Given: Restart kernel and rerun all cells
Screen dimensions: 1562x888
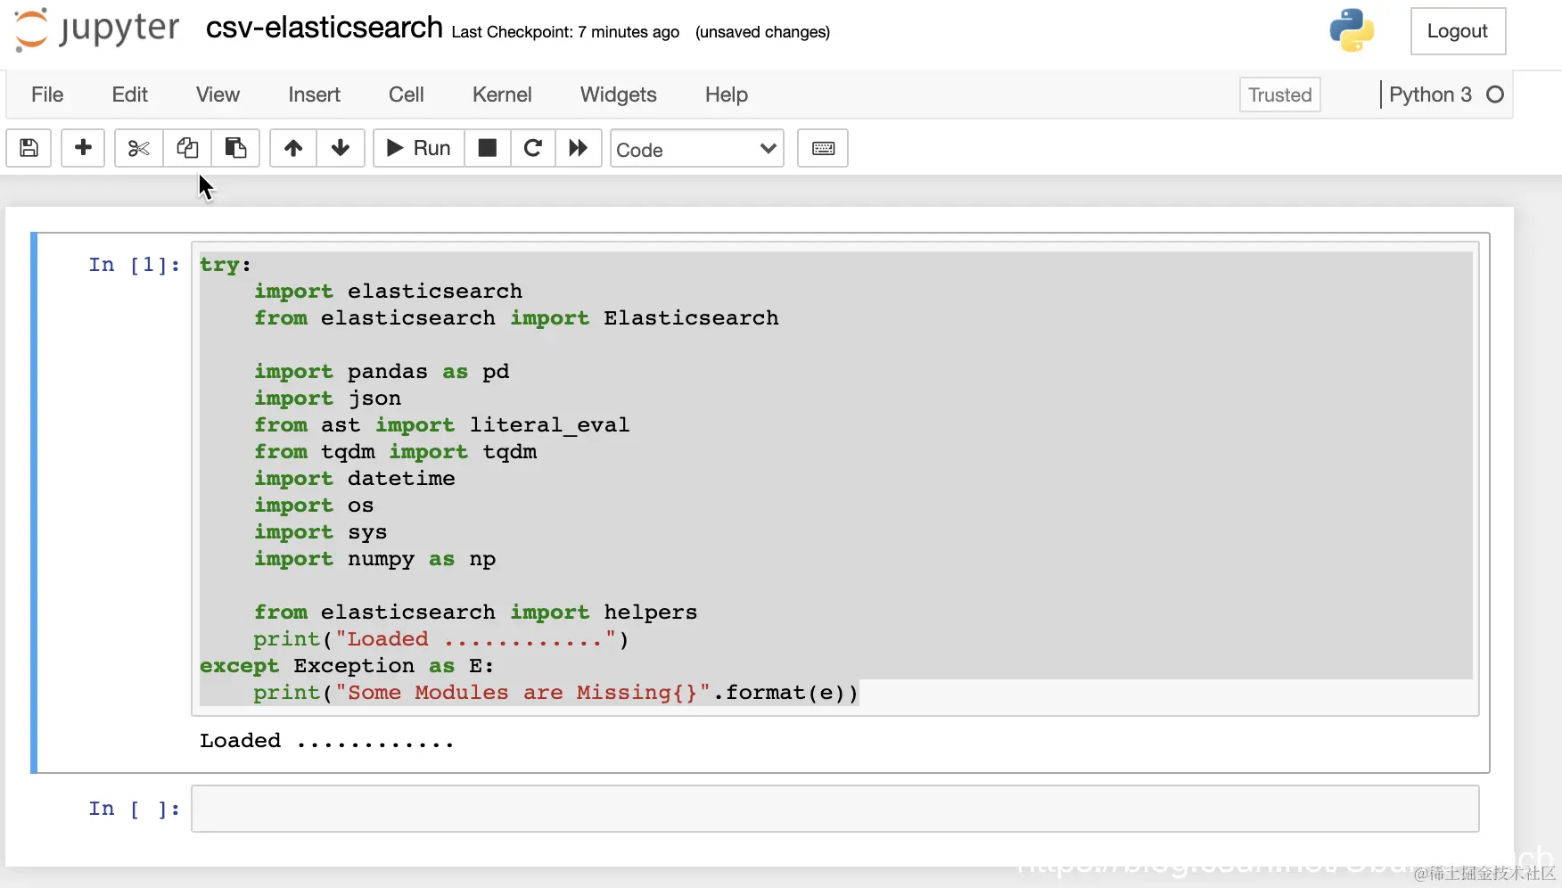Looking at the screenshot, I should (x=579, y=148).
